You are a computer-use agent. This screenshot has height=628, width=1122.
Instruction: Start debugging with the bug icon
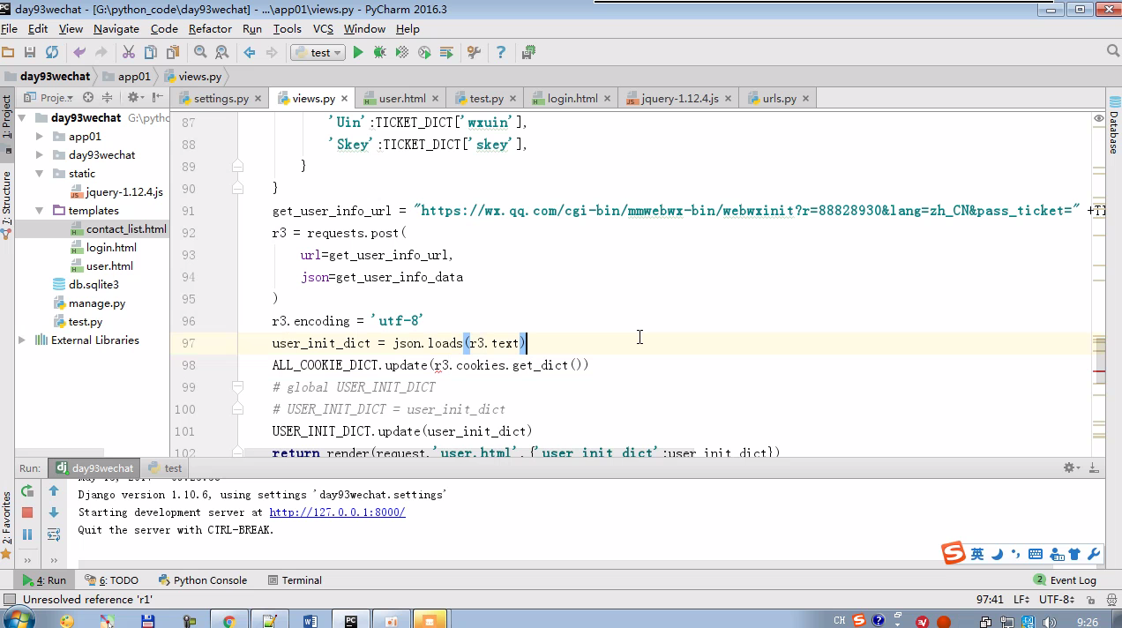(x=379, y=53)
